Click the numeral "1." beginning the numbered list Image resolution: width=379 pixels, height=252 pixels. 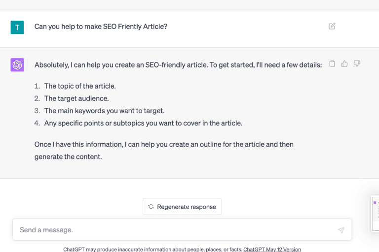(38, 86)
